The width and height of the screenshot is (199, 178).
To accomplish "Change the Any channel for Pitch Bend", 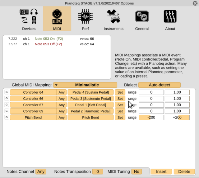I will click(x=62, y=118).
